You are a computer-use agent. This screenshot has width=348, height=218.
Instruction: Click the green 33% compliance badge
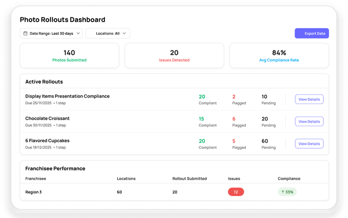[287, 192]
